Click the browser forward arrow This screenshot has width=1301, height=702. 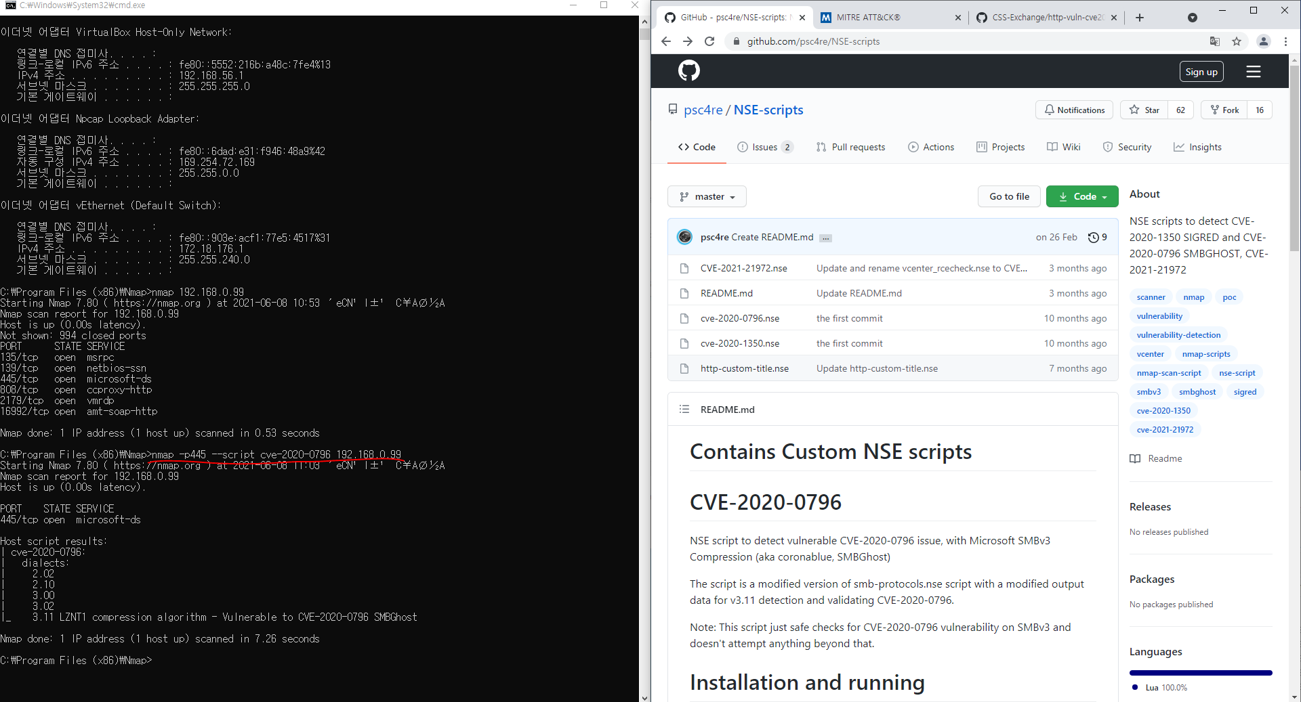coord(688,41)
